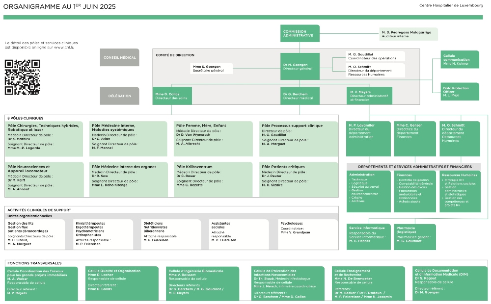Image resolution: width=491 pixels, height=304 pixels.
Task: Select the Ressources Humaines services list box
Action: (460, 191)
